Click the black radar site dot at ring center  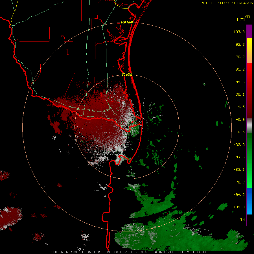[127, 127]
